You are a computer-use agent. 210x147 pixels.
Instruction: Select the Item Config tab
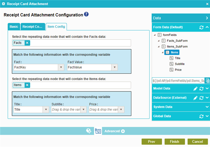[x=56, y=27]
